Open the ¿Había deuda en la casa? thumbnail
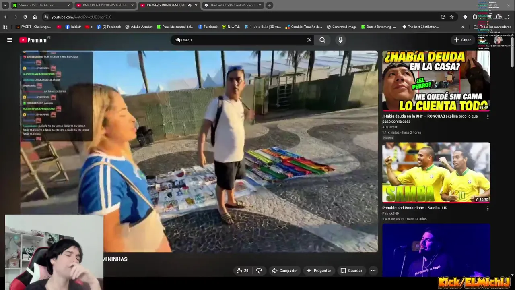 tap(436, 81)
